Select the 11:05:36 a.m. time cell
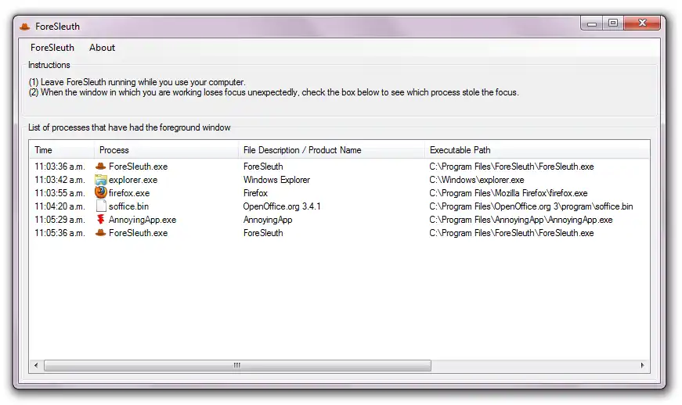682x405 pixels. point(60,233)
